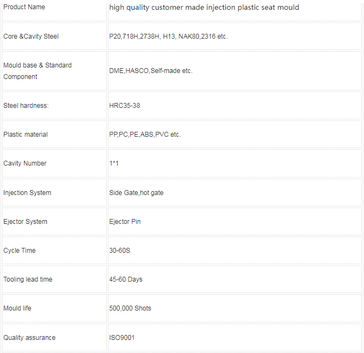Click the Core & Cavity Steel label
Screen dimensions: 364x353
(31, 36)
